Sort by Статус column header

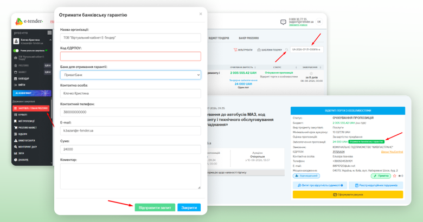point(277,67)
